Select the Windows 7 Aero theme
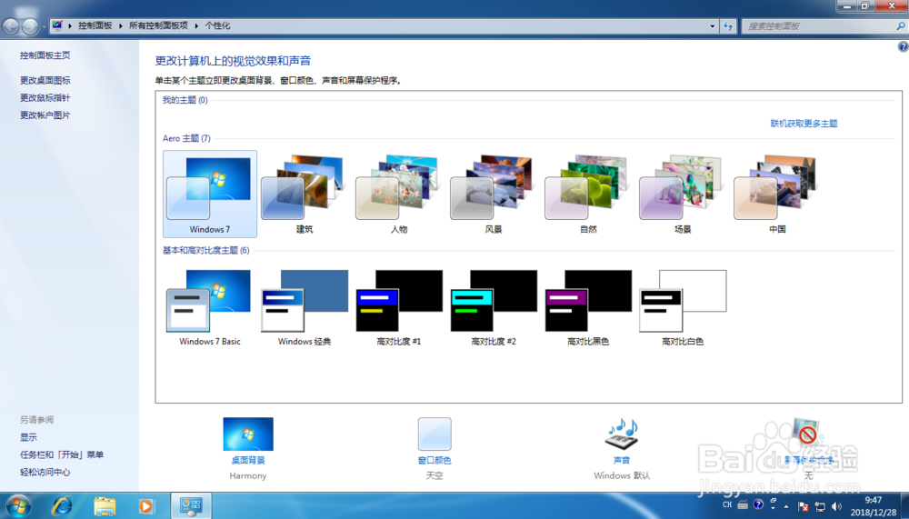 (x=210, y=195)
